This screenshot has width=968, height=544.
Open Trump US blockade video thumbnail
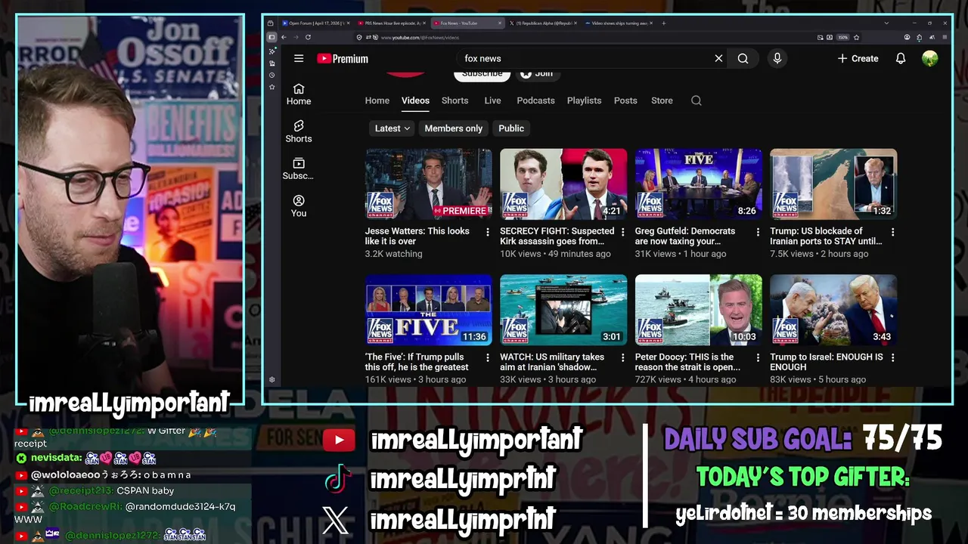click(833, 184)
